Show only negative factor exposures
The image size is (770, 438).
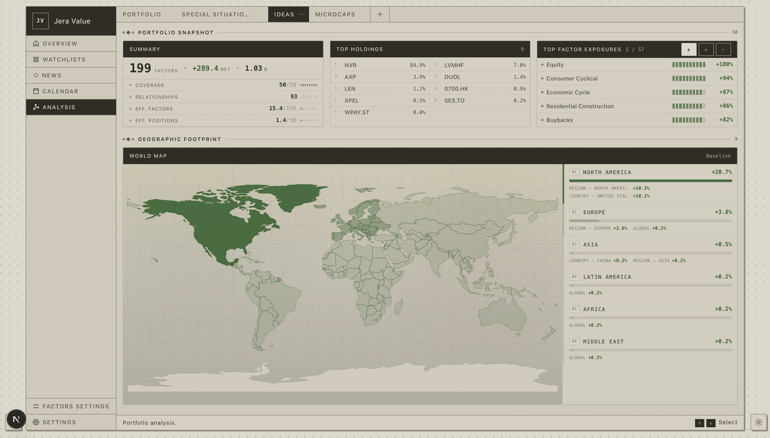pos(723,49)
